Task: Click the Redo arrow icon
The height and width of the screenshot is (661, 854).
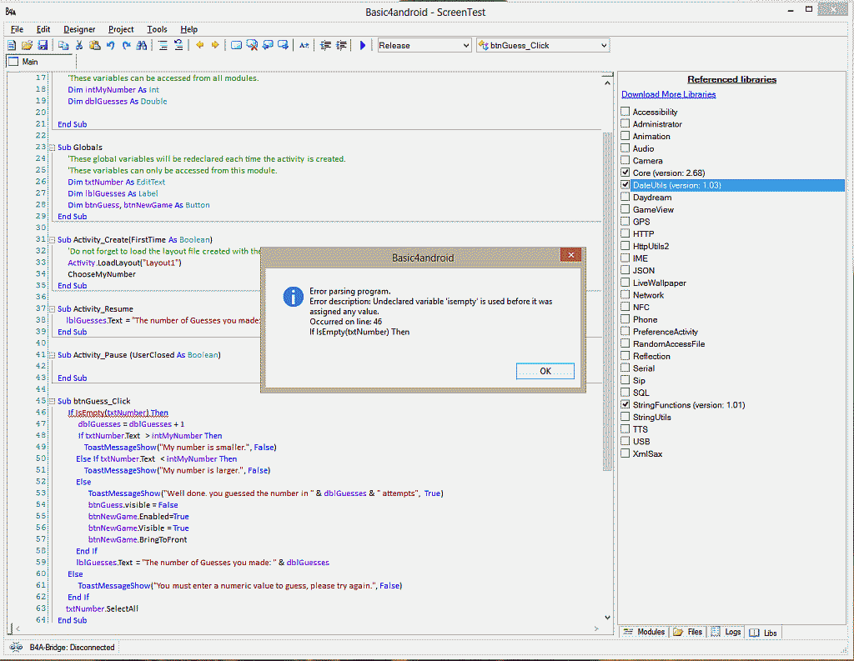Action: 126,45
